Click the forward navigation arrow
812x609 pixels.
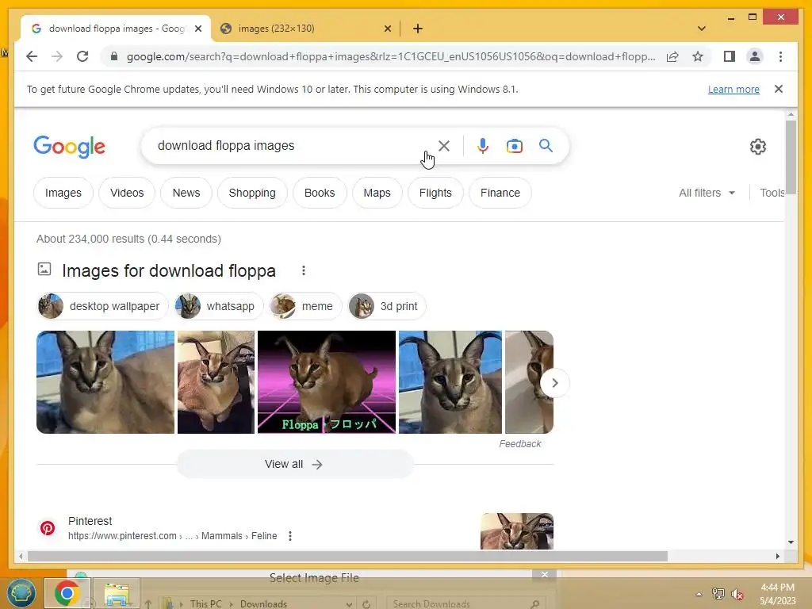57,56
